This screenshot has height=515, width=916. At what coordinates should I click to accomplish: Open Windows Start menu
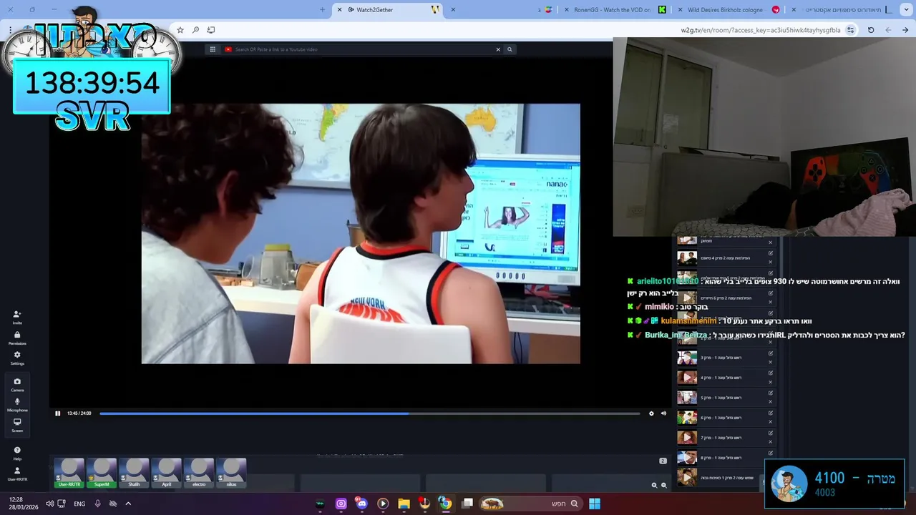click(595, 504)
